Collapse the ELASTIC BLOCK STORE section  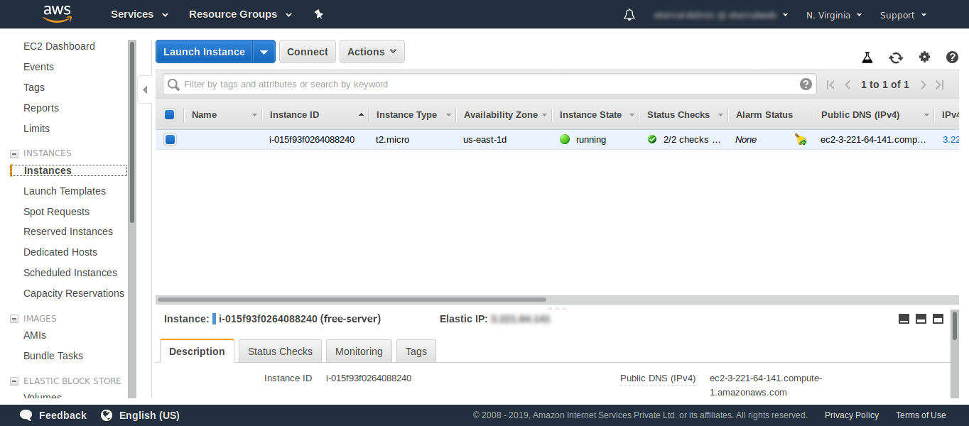coord(13,381)
